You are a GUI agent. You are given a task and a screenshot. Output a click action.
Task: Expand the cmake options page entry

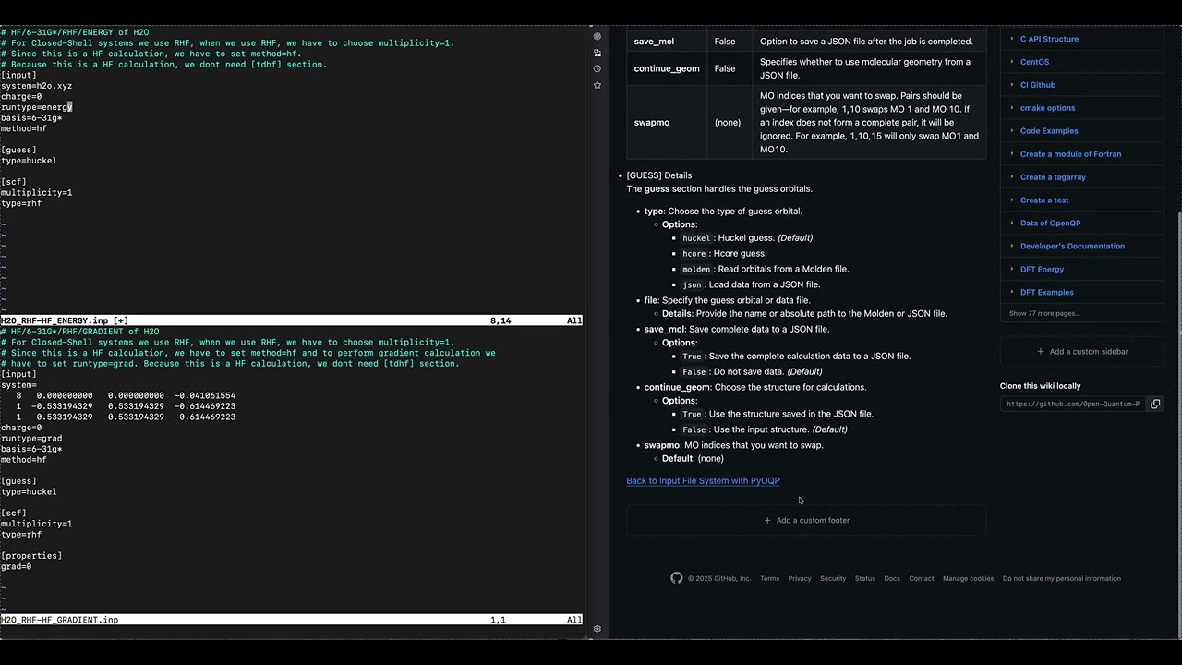(1011, 108)
